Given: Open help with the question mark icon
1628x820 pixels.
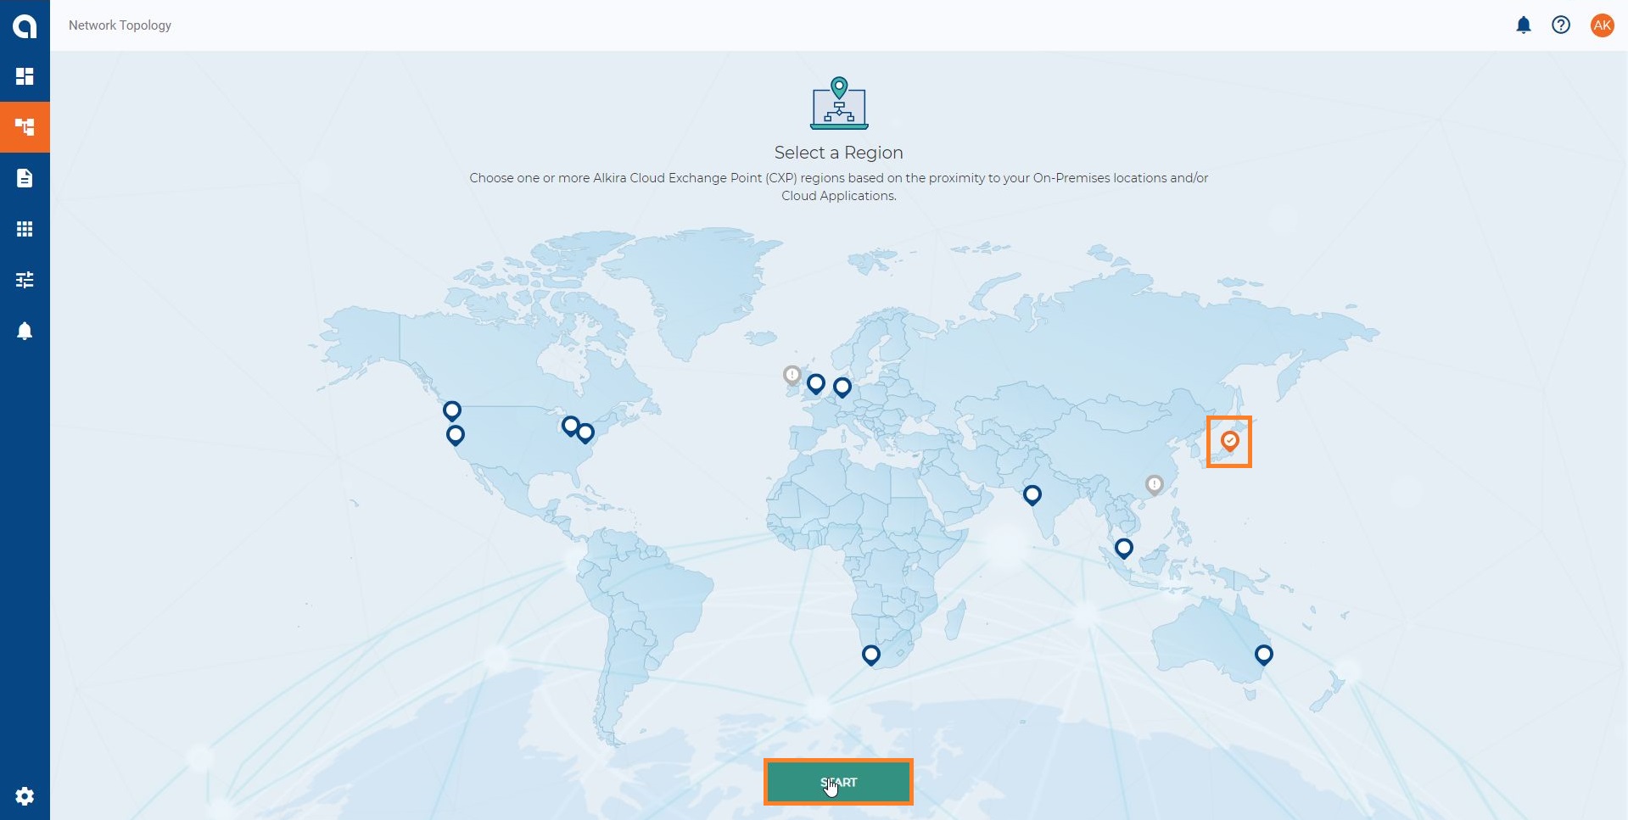Looking at the screenshot, I should (x=1560, y=25).
